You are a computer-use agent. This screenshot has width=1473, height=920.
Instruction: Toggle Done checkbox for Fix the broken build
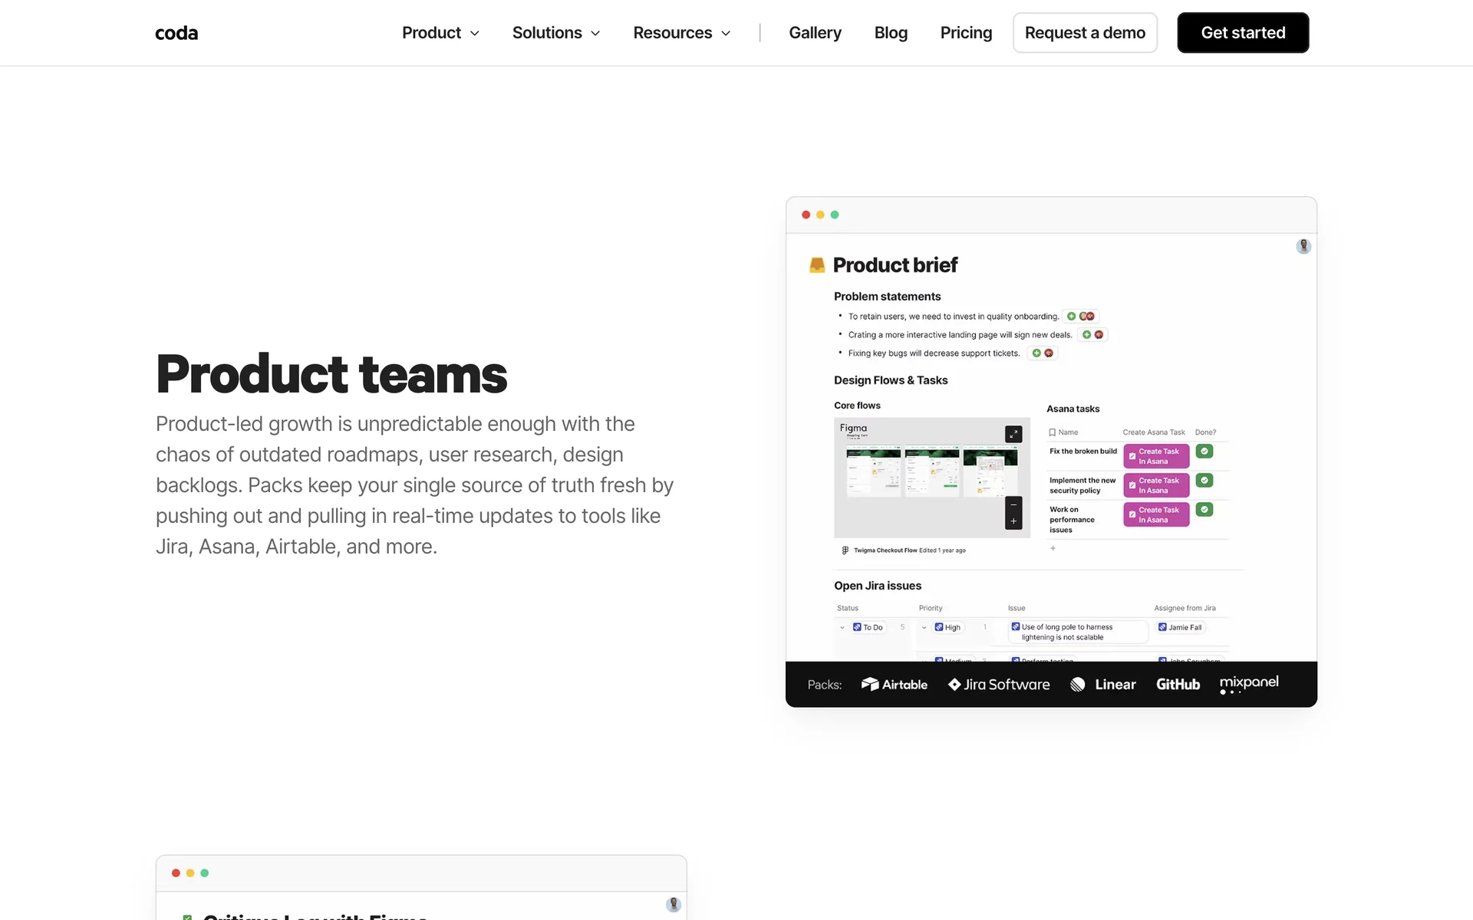click(1204, 452)
